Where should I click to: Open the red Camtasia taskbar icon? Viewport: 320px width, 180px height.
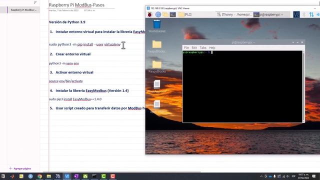112,176
